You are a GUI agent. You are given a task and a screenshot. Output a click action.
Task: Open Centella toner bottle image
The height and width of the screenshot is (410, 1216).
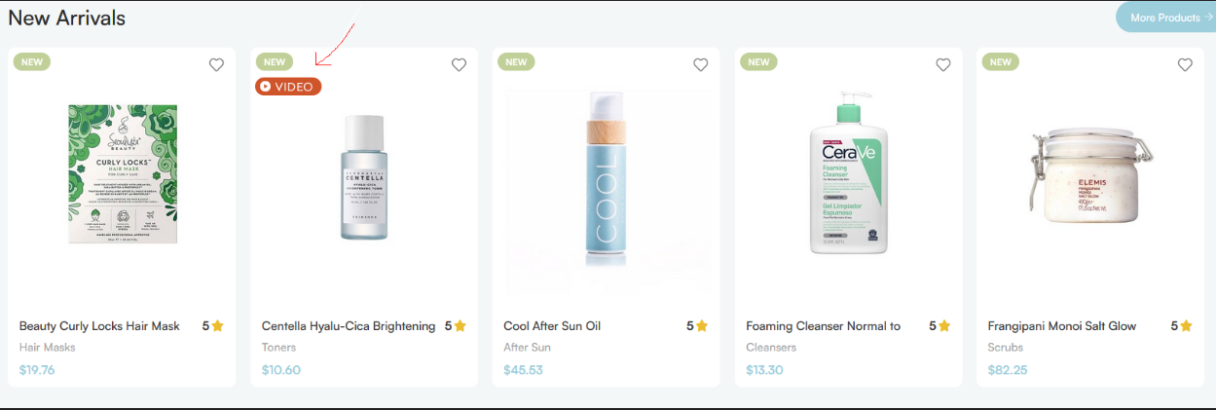pyautogui.click(x=364, y=177)
